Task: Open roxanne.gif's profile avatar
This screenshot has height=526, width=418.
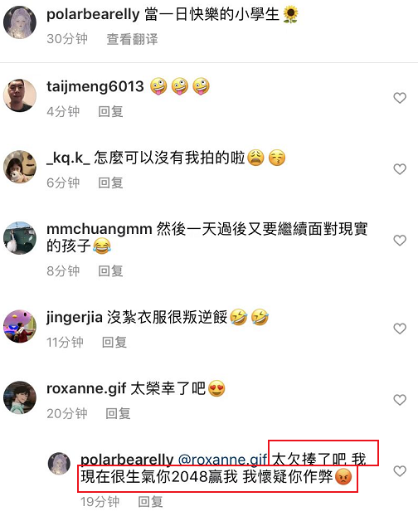Action: [x=20, y=397]
